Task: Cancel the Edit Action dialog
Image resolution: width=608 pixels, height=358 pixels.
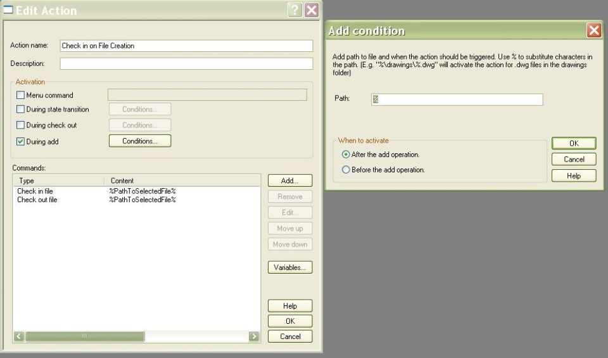Action: click(x=290, y=336)
